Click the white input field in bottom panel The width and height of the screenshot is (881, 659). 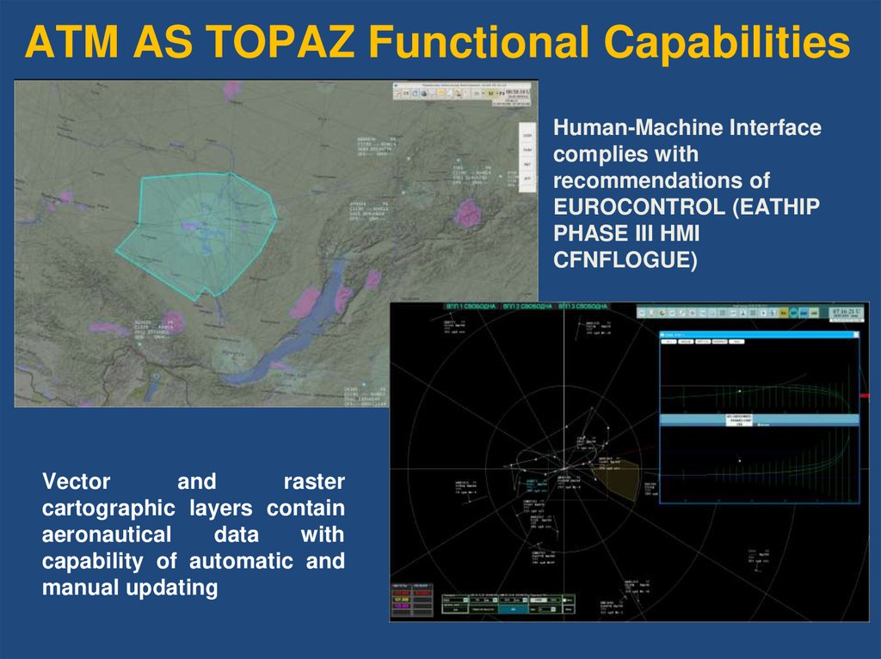tap(539, 600)
